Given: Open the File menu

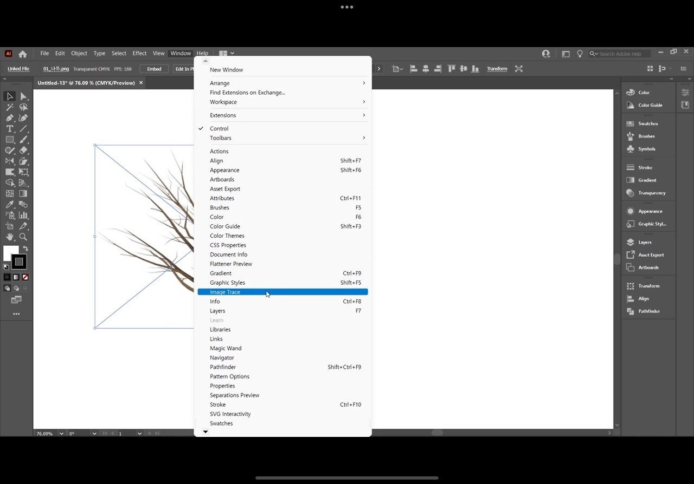Looking at the screenshot, I should [44, 54].
